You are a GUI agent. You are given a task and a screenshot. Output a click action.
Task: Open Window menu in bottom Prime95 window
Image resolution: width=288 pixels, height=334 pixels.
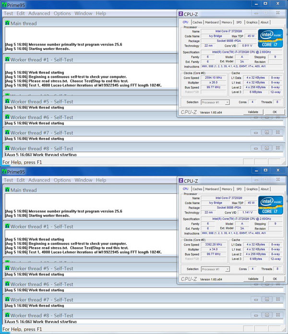pos(84,180)
